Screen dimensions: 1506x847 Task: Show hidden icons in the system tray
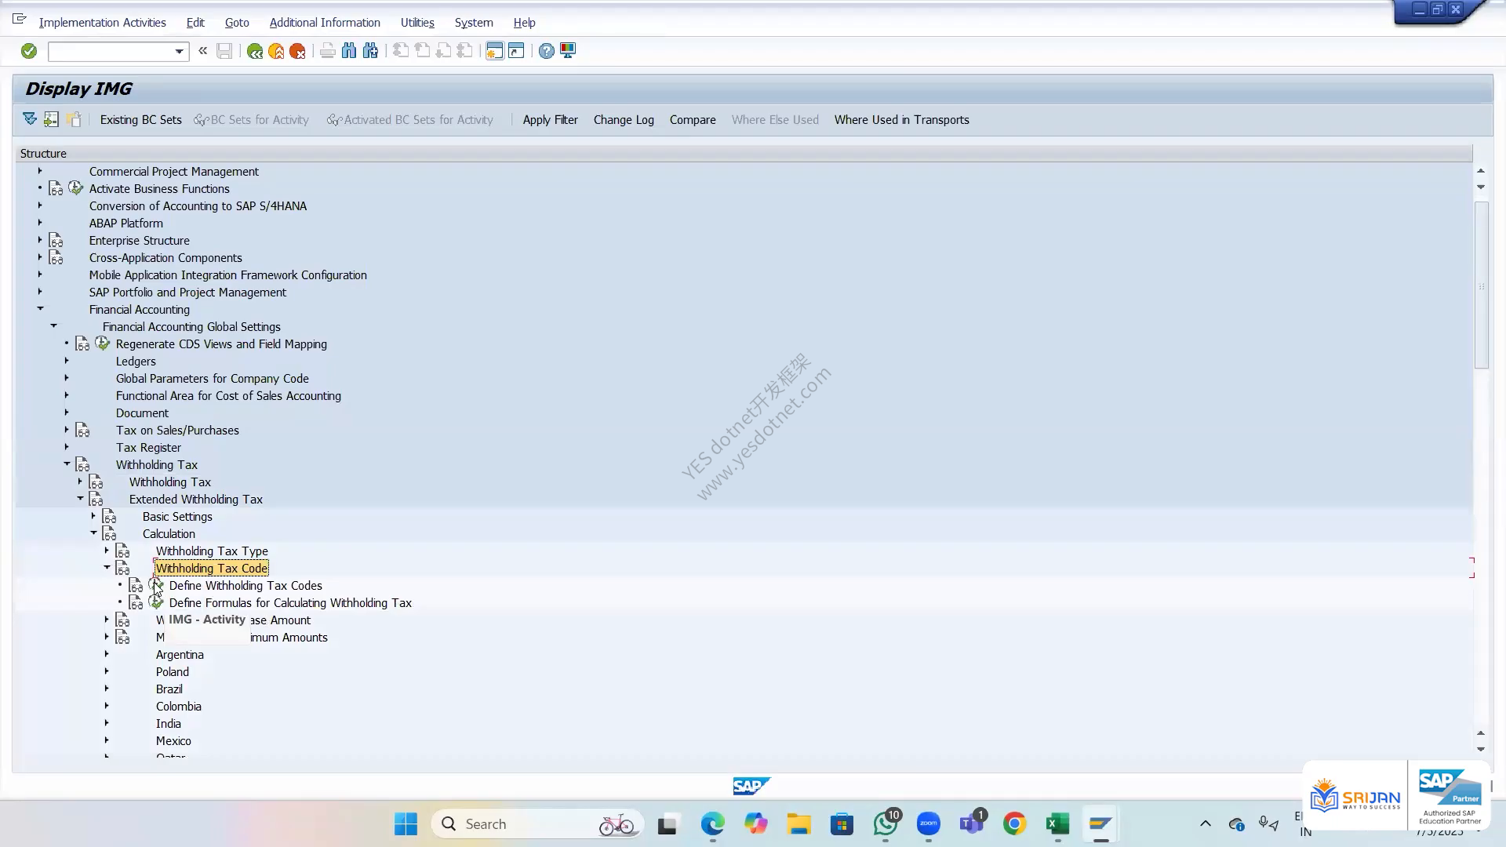click(1206, 823)
